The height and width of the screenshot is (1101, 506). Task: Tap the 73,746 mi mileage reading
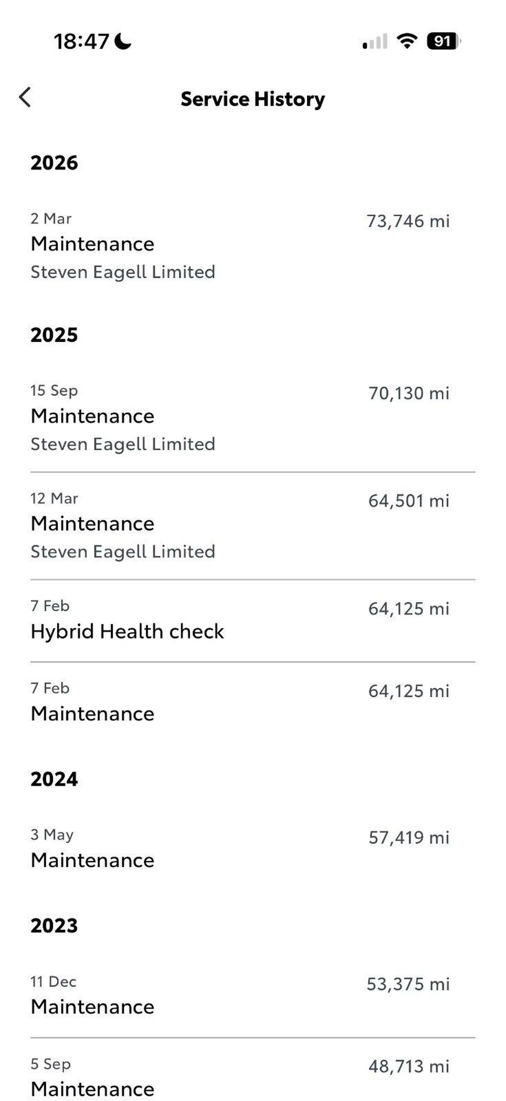[x=408, y=221]
